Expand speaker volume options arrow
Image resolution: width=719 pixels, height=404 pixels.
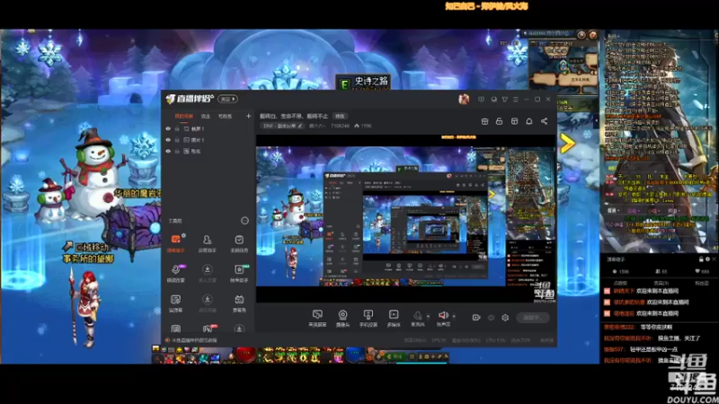click(454, 316)
